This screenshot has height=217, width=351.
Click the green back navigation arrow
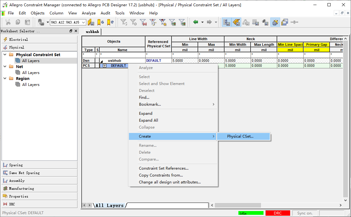click(x=196, y=22)
